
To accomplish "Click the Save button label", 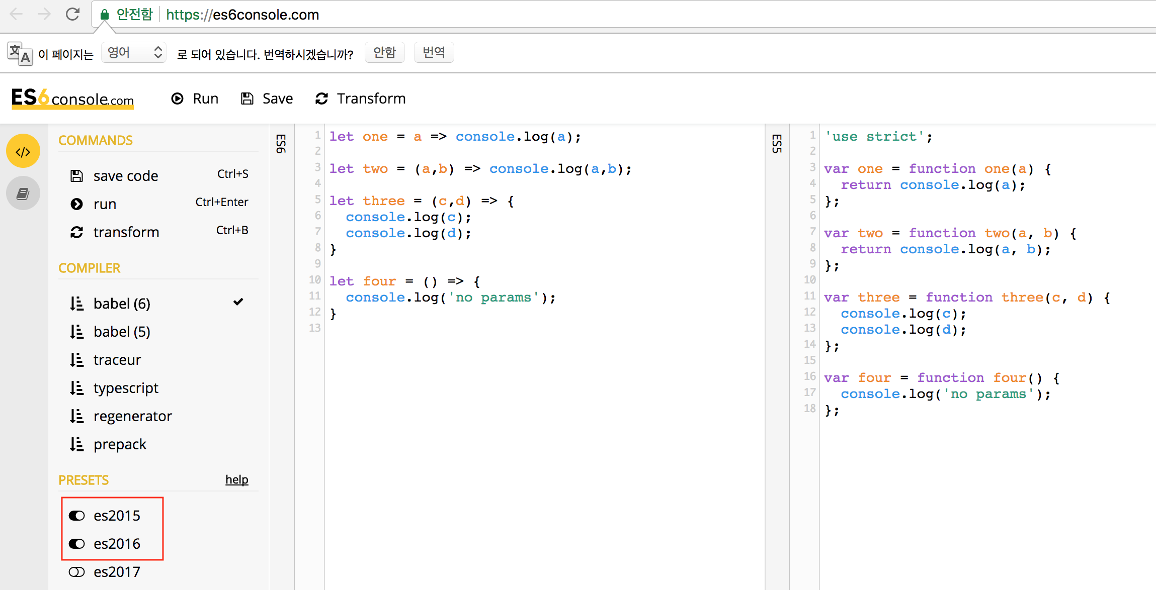I will pos(278,99).
